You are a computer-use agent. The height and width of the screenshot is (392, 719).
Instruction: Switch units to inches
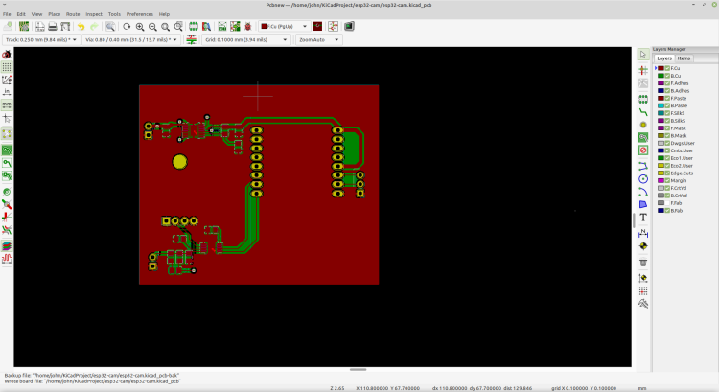pos(7,92)
